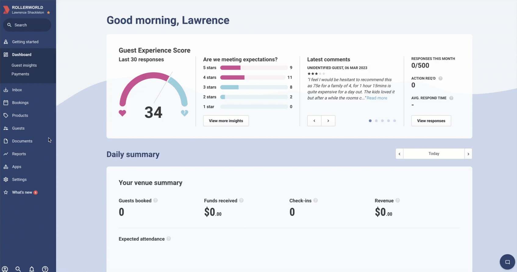Select the last comment pagination dot
Image resolution: width=517 pixels, height=272 pixels.
coord(394,121)
